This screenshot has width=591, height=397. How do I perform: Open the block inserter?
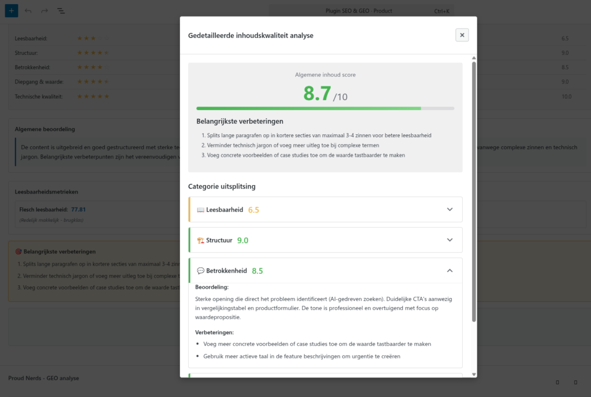(11, 11)
